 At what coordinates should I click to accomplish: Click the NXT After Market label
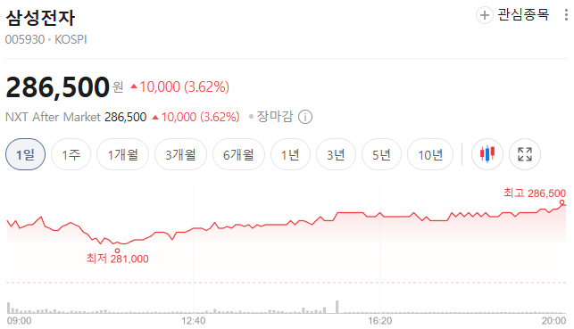click(x=53, y=117)
